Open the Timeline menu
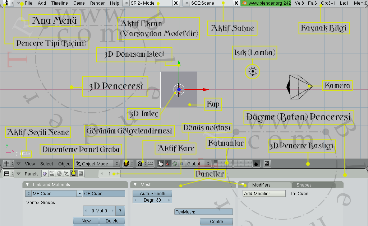The height and width of the screenshot is (226, 368). tap(59, 3)
